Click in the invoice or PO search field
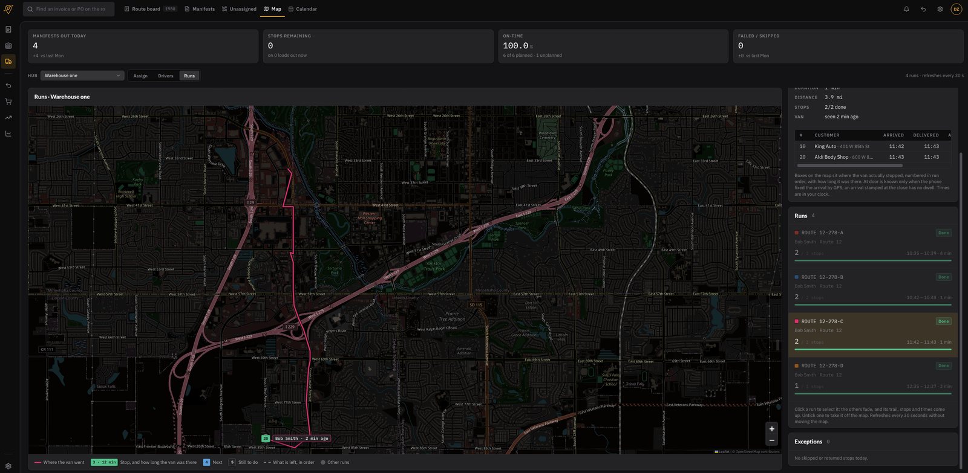This screenshot has height=473, width=968. click(68, 9)
